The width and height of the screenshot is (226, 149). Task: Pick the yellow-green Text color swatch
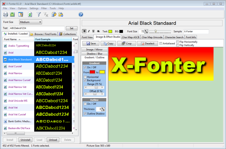(x=110, y=31)
